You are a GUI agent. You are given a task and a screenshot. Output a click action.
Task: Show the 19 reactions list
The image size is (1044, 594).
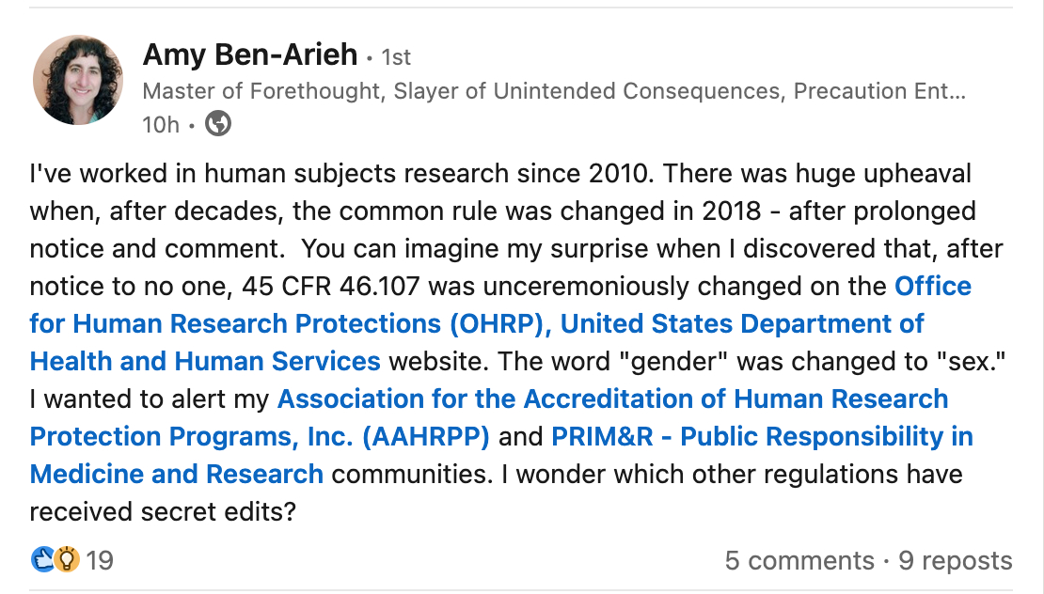100,561
